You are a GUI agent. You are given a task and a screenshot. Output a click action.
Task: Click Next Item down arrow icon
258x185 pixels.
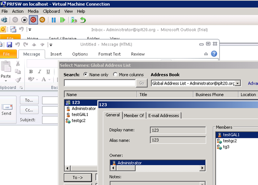coord(42,45)
